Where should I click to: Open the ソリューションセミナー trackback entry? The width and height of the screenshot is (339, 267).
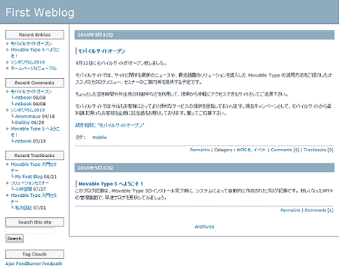click(30, 183)
